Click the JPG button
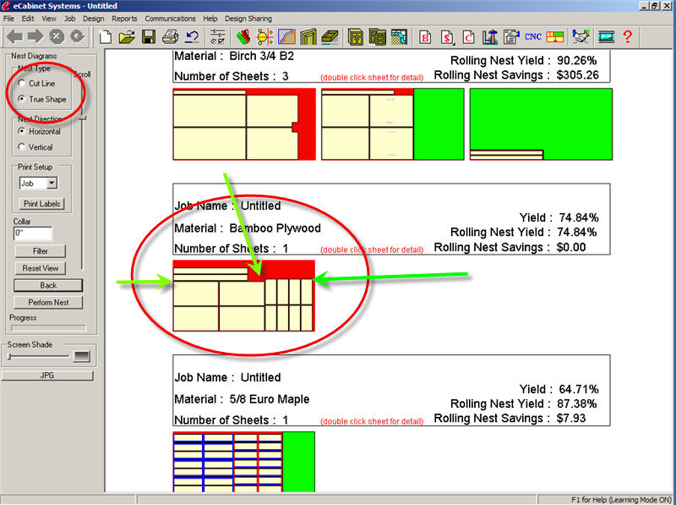 coord(47,376)
